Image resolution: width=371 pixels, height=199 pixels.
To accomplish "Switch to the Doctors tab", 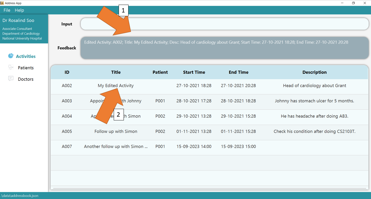I will [x=26, y=79].
